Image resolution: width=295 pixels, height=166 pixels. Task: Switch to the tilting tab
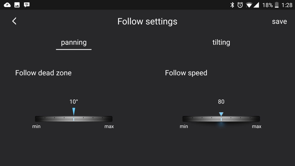click(221, 43)
